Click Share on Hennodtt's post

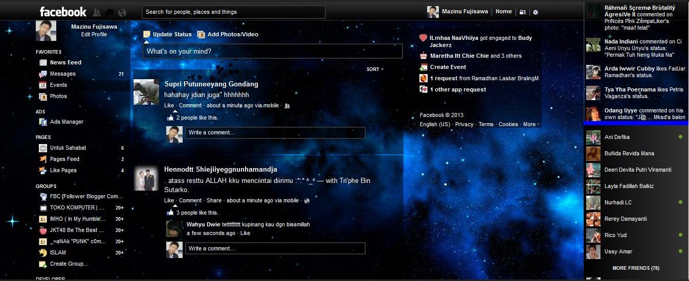point(214,200)
